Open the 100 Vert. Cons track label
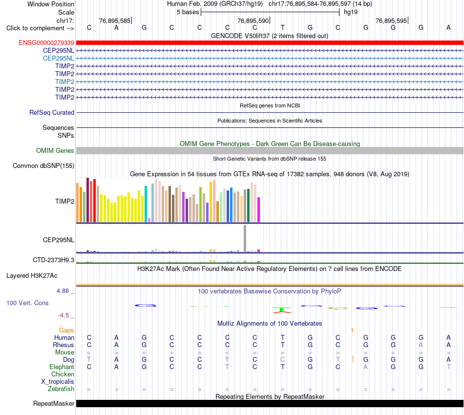Screen dimensions: 464x415 pyautogui.click(x=27, y=303)
